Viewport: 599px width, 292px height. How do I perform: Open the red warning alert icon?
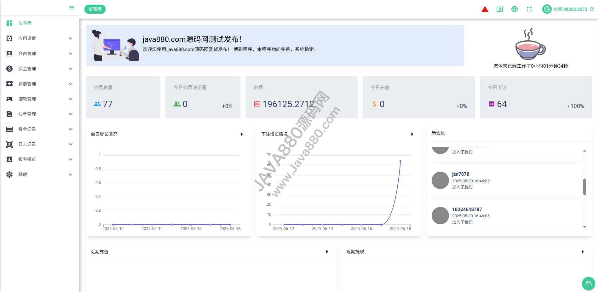(x=485, y=9)
